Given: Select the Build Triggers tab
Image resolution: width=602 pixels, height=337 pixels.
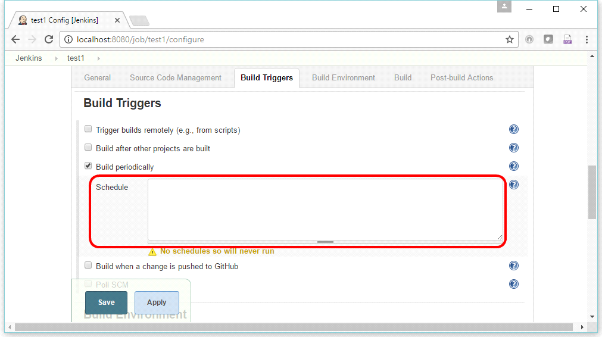Looking at the screenshot, I should pyautogui.click(x=267, y=77).
